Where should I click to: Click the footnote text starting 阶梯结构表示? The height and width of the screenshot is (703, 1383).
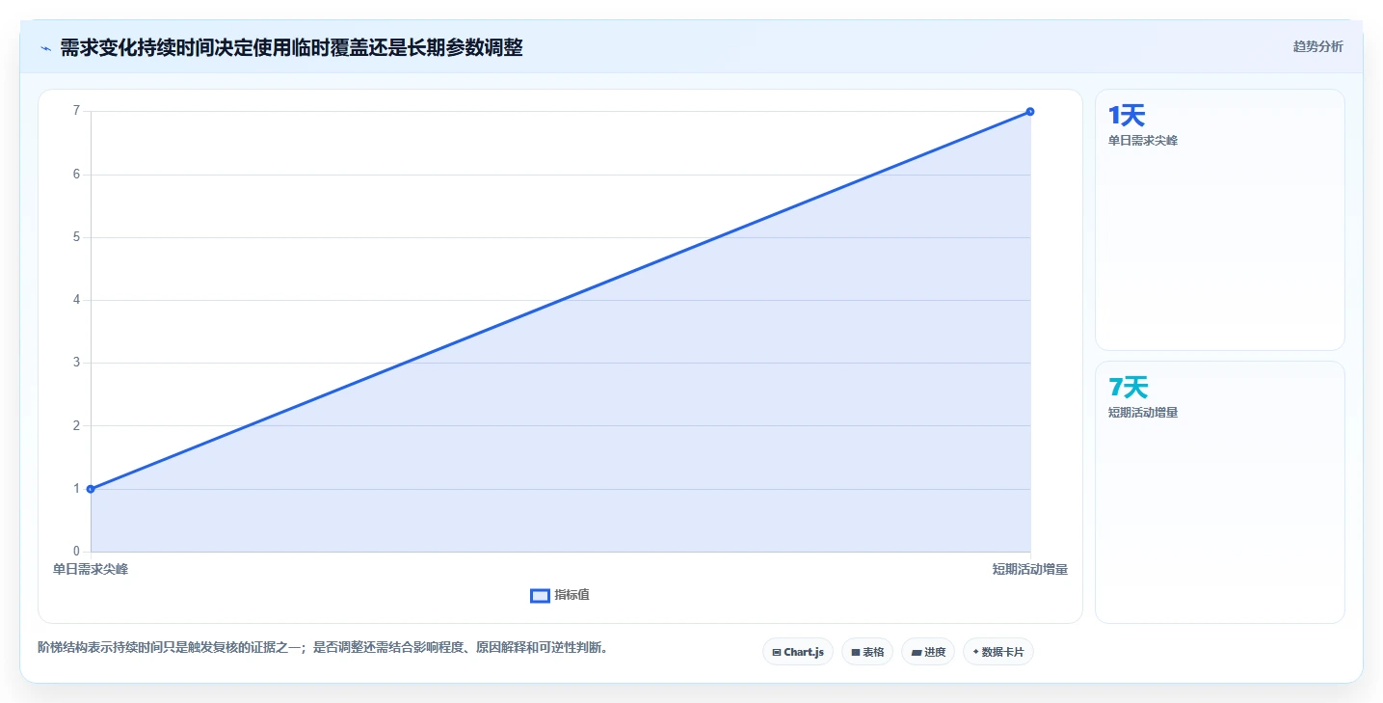coord(323,647)
